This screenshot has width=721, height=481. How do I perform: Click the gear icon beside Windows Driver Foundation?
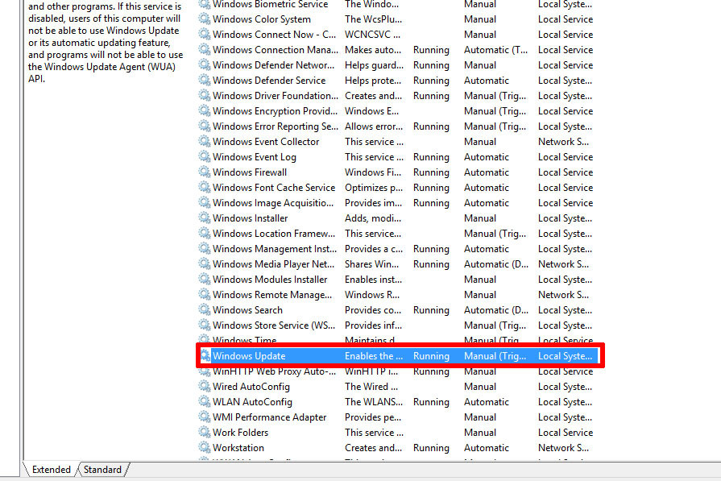[204, 95]
